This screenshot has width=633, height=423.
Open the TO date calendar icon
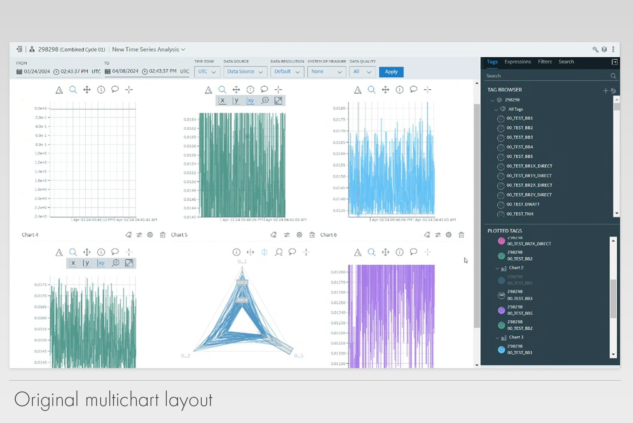click(x=108, y=71)
